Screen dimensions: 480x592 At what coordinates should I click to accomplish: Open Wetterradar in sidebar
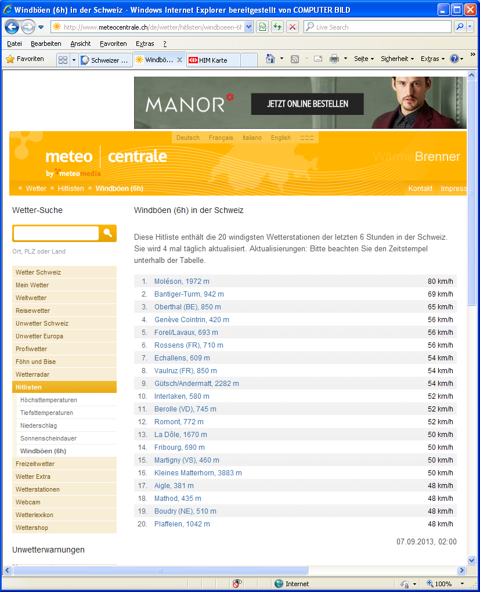pyautogui.click(x=64, y=374)
